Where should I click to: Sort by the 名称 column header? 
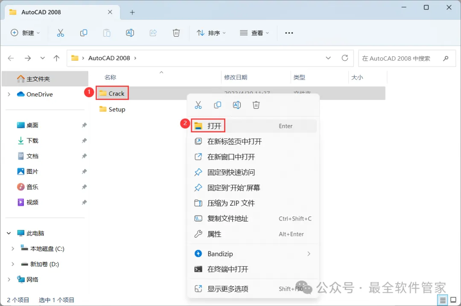pos(110,77)
